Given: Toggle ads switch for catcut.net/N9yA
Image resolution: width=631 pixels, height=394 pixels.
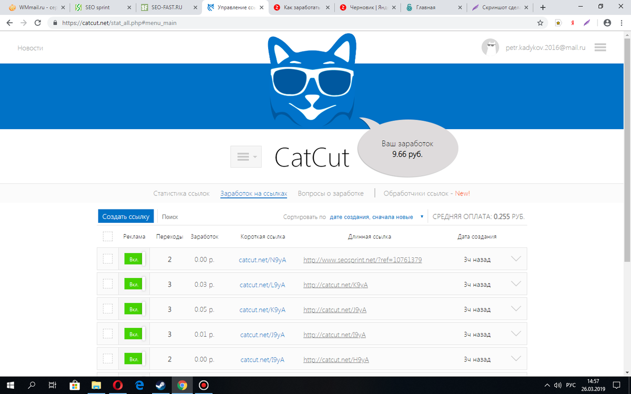Looking at the screenshot, I should (135, 259).
